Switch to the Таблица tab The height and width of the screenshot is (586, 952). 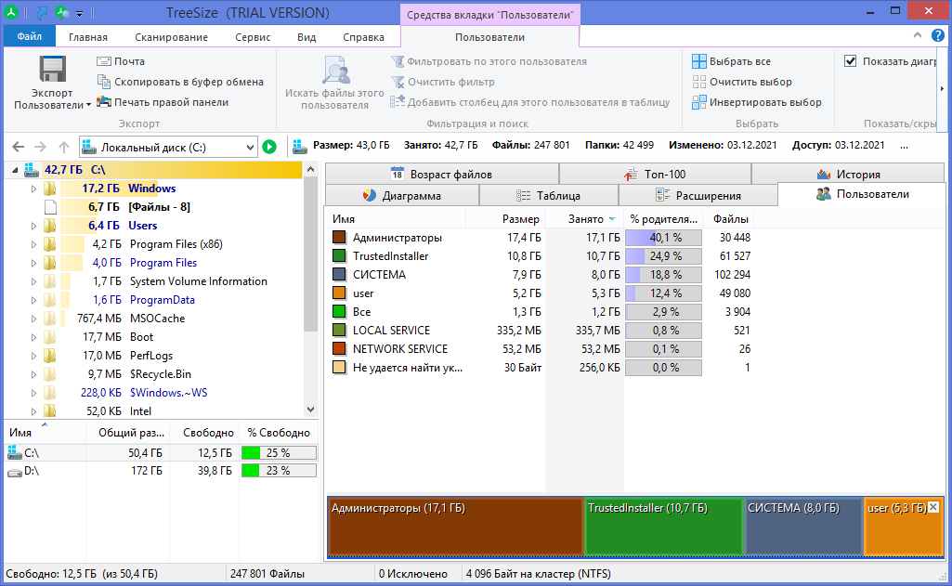coord(549,196)
